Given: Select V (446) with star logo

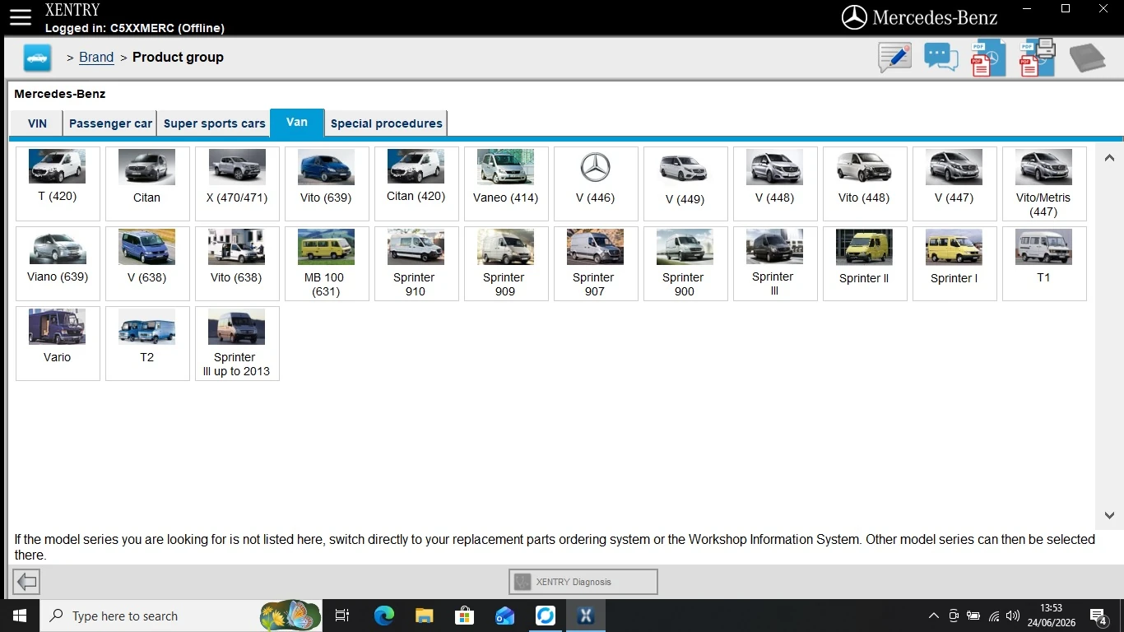Looking at the screenshot, I should coord(596,184).
